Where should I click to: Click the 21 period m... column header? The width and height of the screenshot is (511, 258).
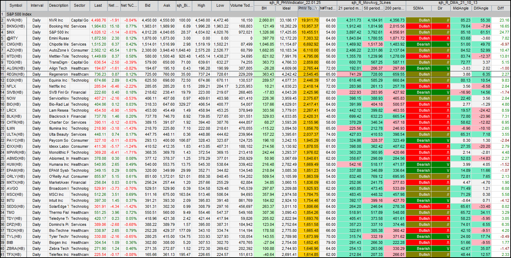click(349, 8)
